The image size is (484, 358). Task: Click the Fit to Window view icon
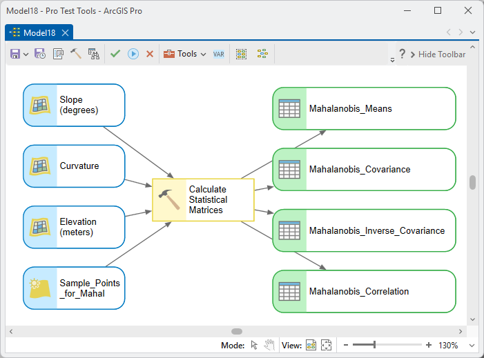pyautogui.click(x=326, y=345)
